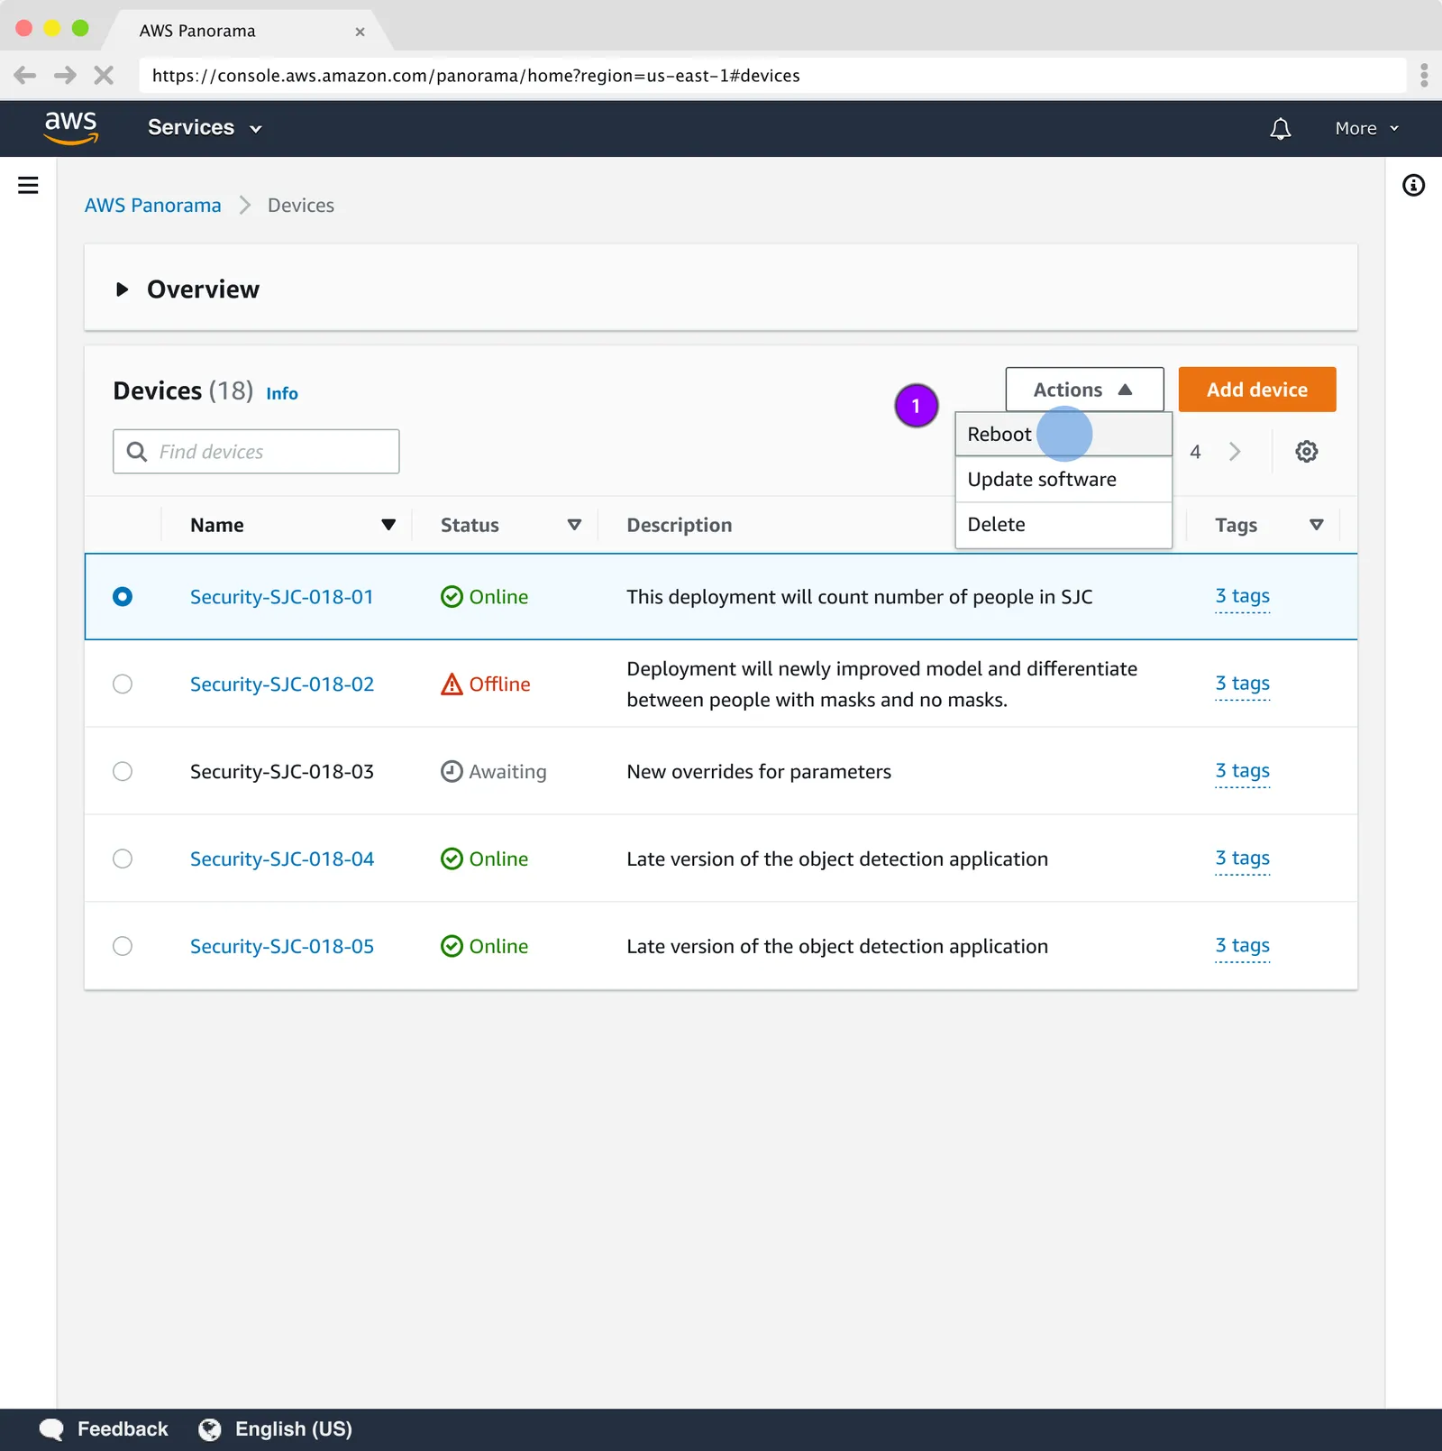Click the AWS logo in the header
The height and width of the screenshot is (1451, 1442).
tap(71, 128)
